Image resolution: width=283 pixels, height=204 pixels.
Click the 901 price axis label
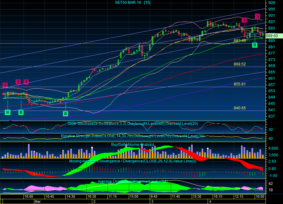tap(272, 16)
